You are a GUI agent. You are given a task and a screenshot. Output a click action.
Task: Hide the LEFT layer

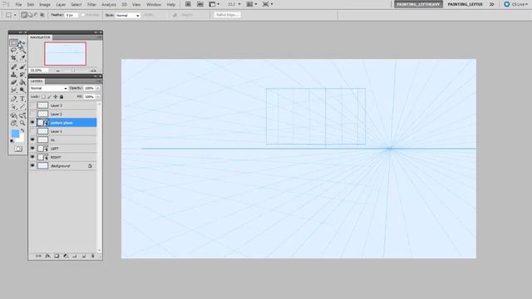pos(32,148)
